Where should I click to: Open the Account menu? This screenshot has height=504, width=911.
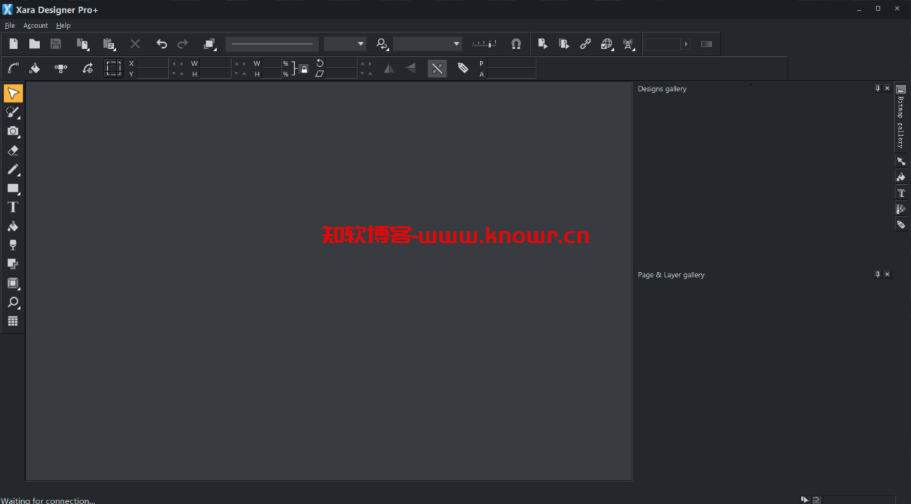coord(36,25)
